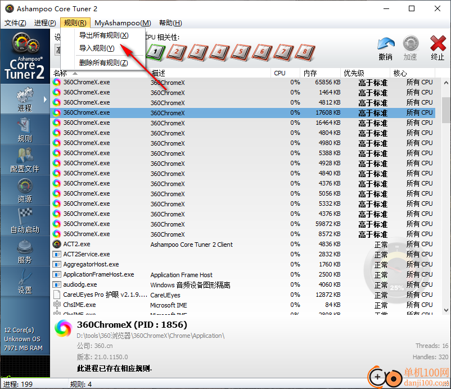This screenshot has height=389, width=451.
Task: Click the ACT2Service.exe process icon
Action: [57, 254]
